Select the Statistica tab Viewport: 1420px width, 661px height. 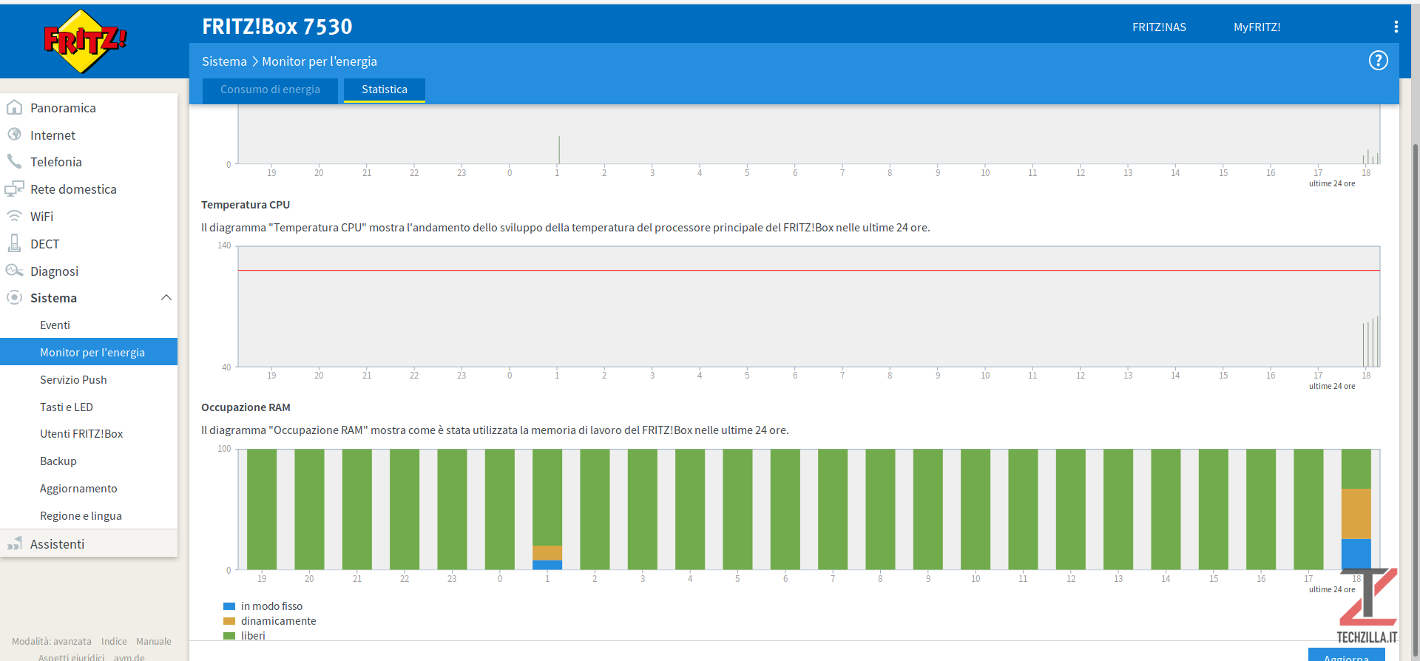coord(385,89)
